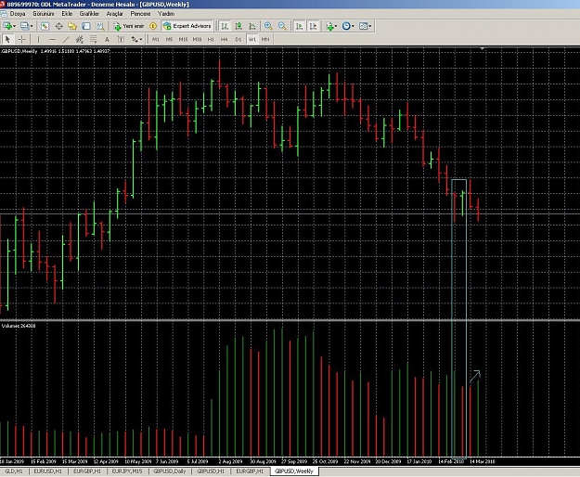Switch timeframe to M5
Image resolution: width=580 pixels, height=477 pixels.
[x=169, y=39]
